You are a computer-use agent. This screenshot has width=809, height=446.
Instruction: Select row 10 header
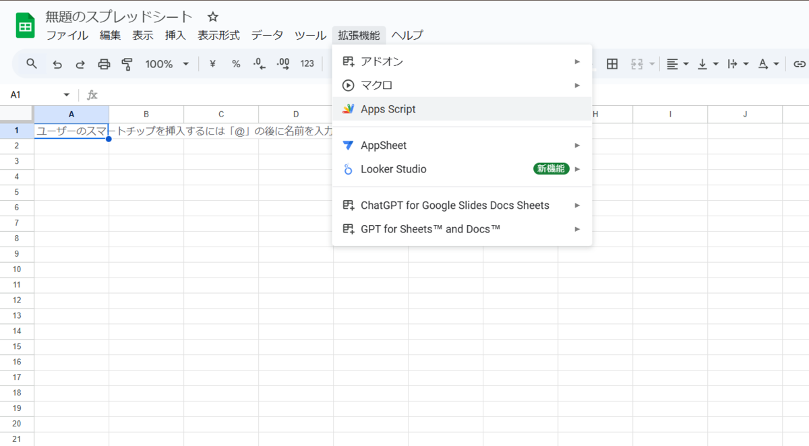[x=17, y=269]
